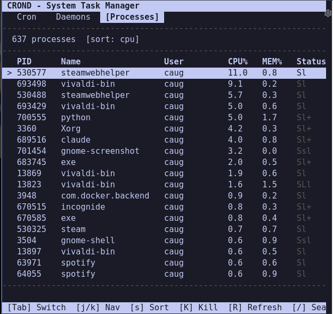Click the Name column header
The image size is (333, 314).
(x=71, y=62)
